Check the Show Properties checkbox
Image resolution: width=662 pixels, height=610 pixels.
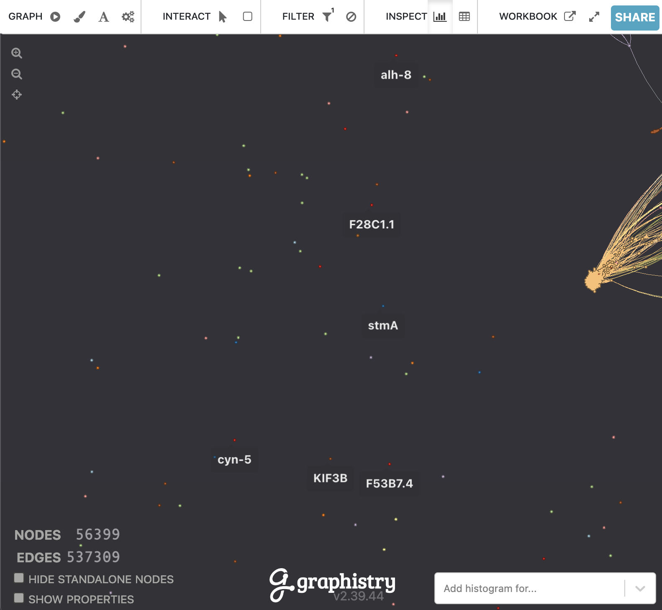(19, 598)
